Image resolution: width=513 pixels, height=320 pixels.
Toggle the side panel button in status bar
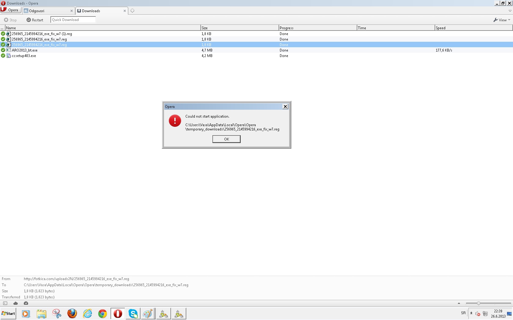(5, 303)
